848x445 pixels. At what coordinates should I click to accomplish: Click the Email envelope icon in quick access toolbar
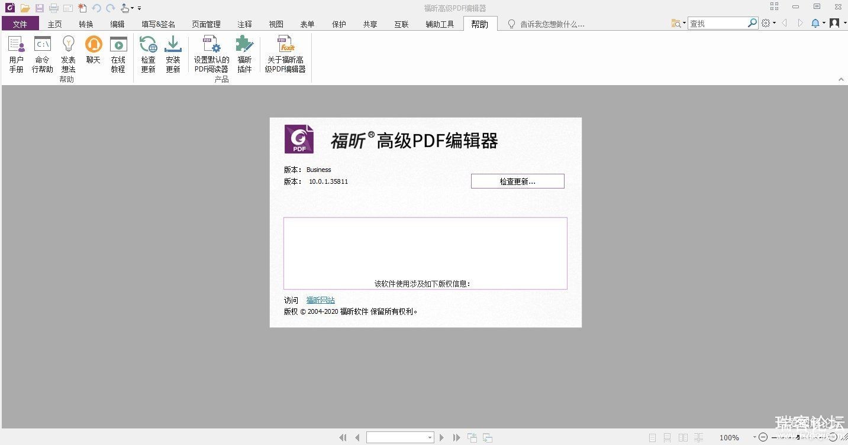[68, 8]
